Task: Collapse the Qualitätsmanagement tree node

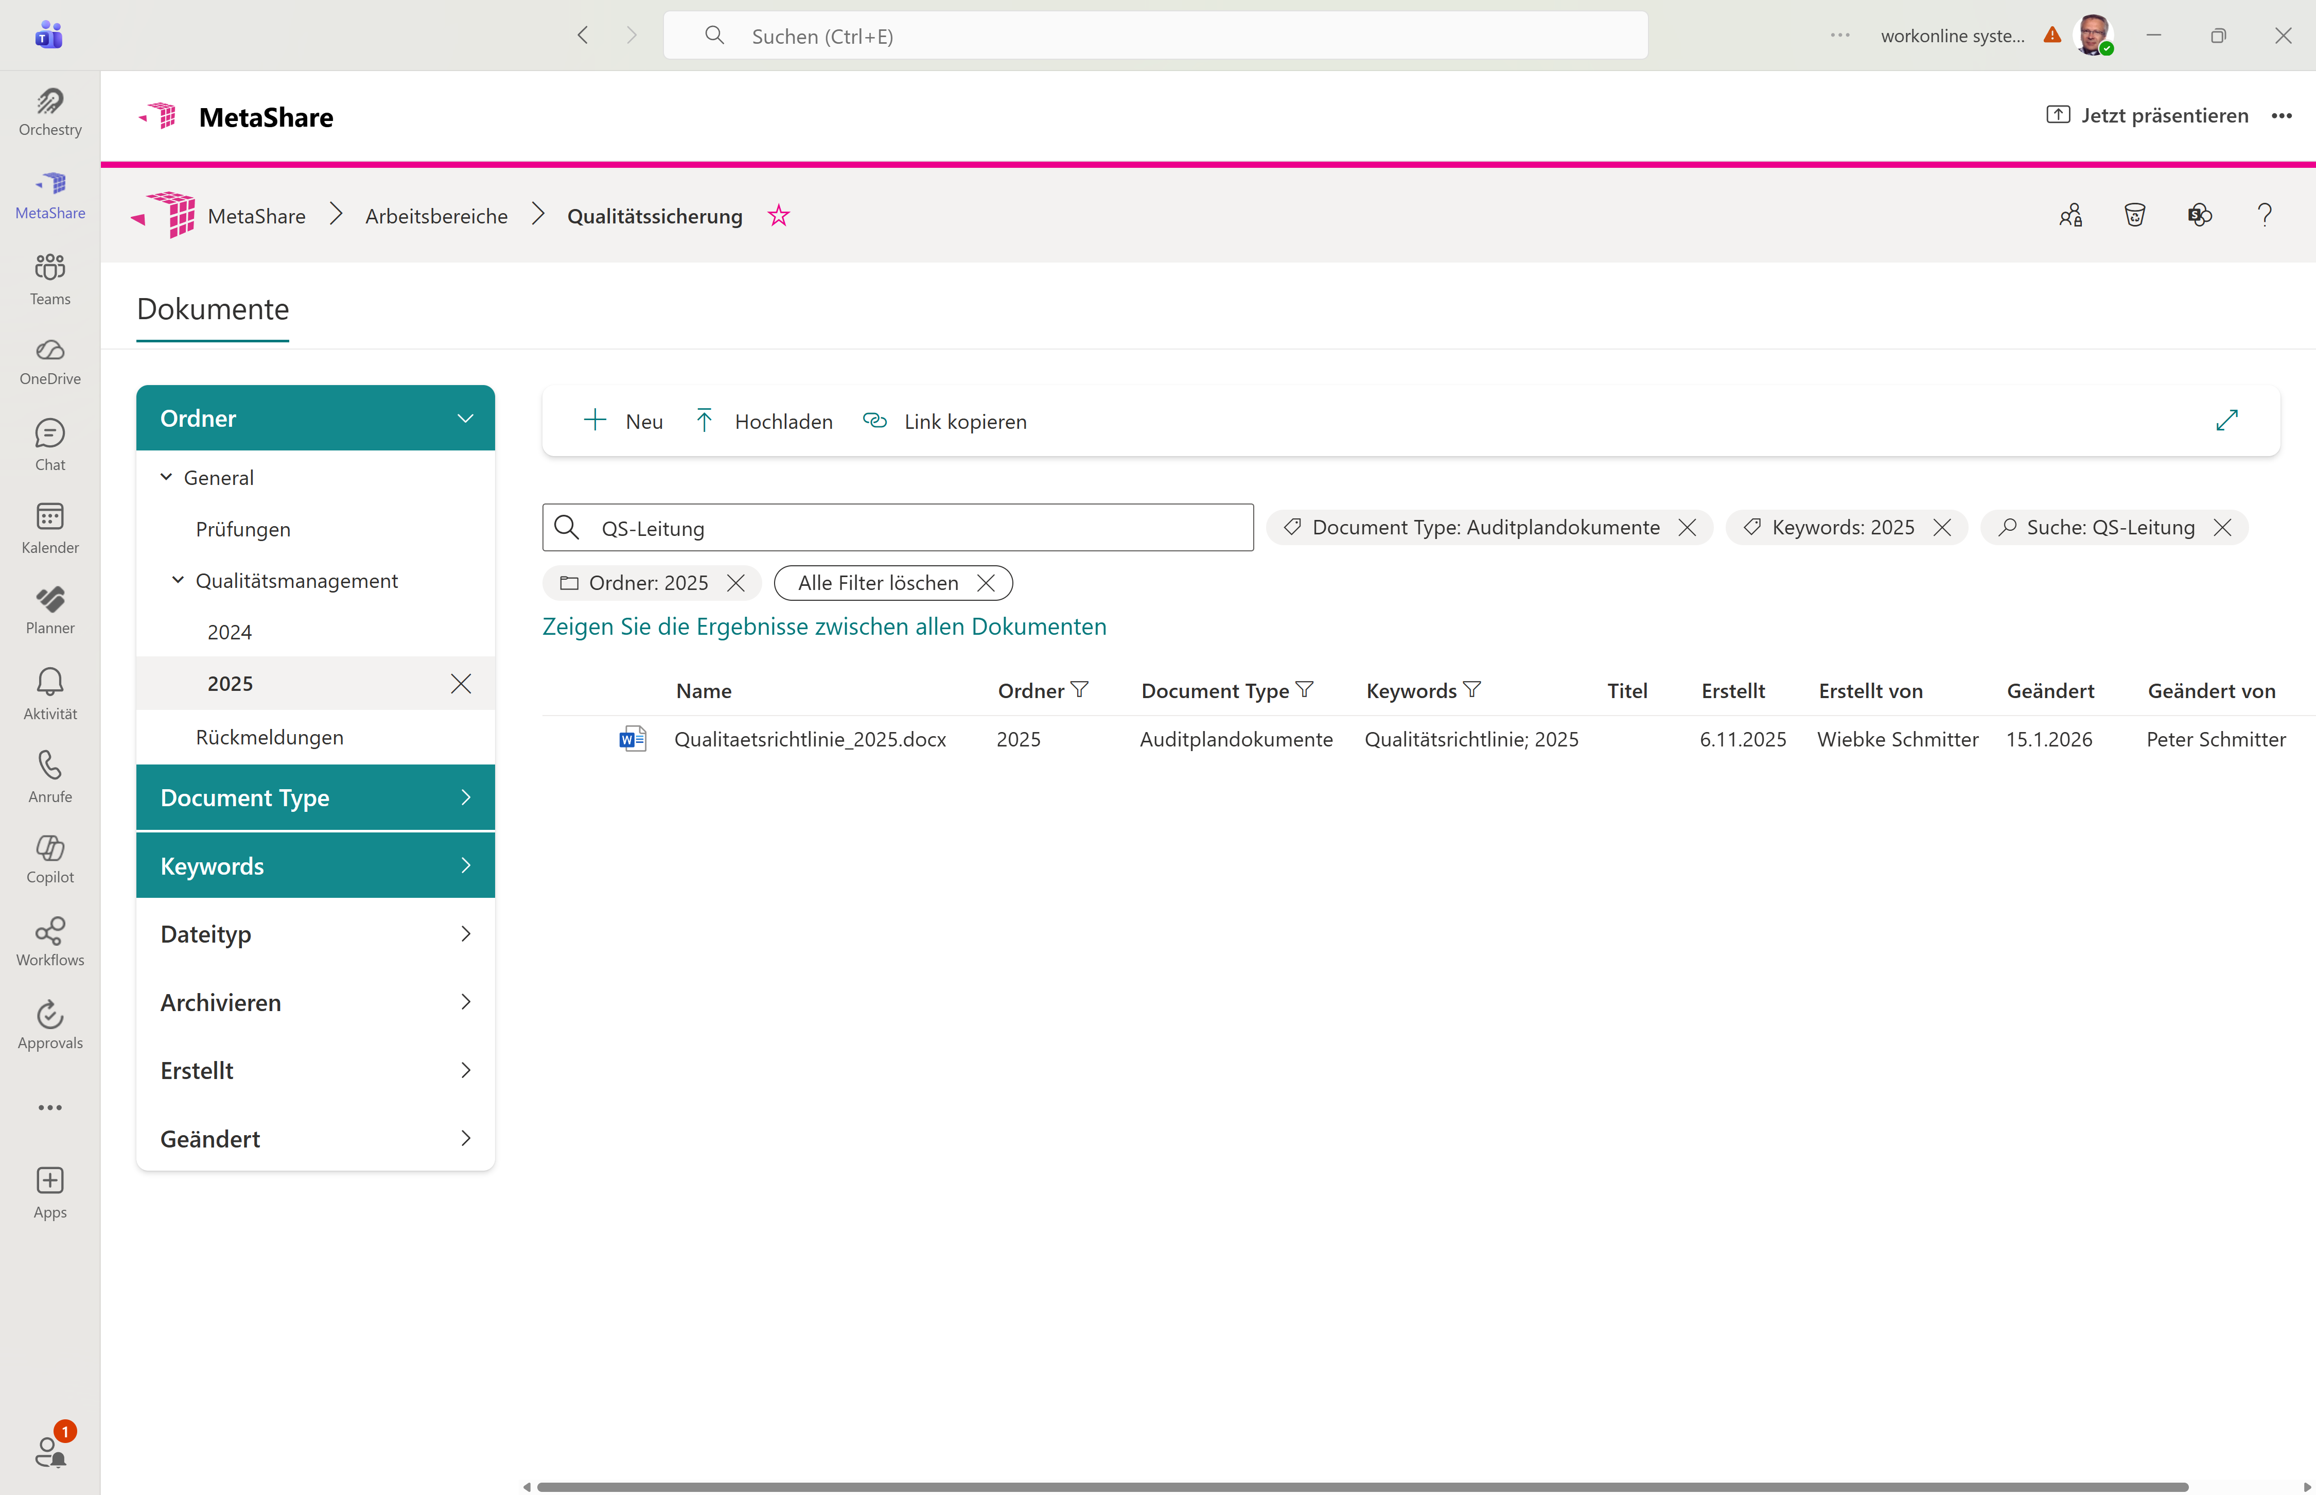Action: (178, 581)
